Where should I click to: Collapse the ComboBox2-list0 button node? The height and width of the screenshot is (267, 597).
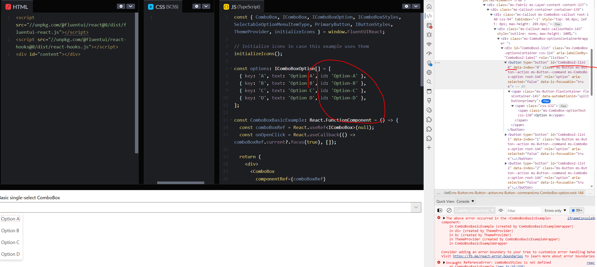[505, 63]
